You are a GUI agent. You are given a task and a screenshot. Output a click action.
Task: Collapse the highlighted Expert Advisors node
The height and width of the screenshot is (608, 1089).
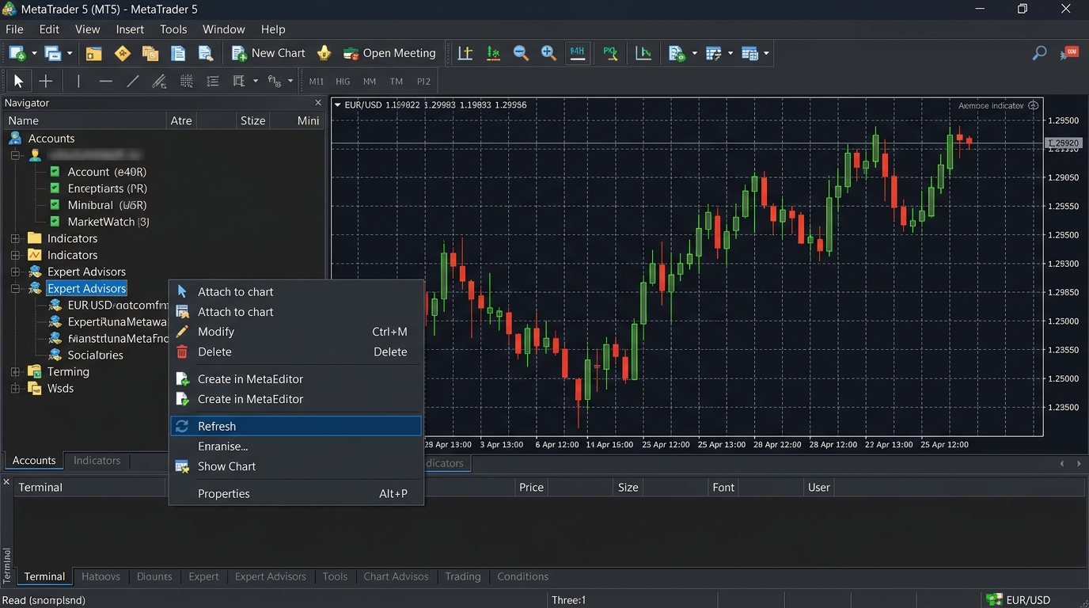15,288
